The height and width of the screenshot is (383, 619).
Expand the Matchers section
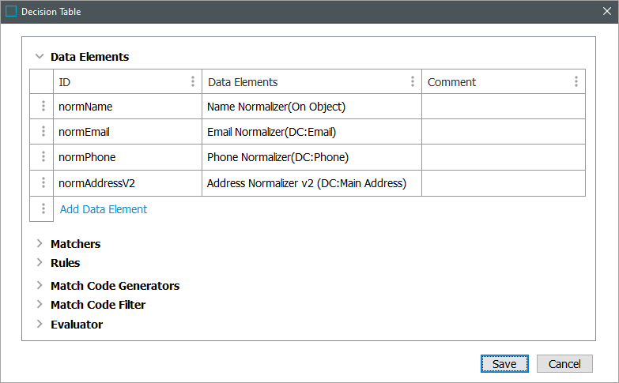[39, 244]
